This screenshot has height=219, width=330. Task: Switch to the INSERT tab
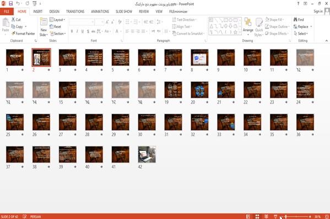[x=37, y=12]
